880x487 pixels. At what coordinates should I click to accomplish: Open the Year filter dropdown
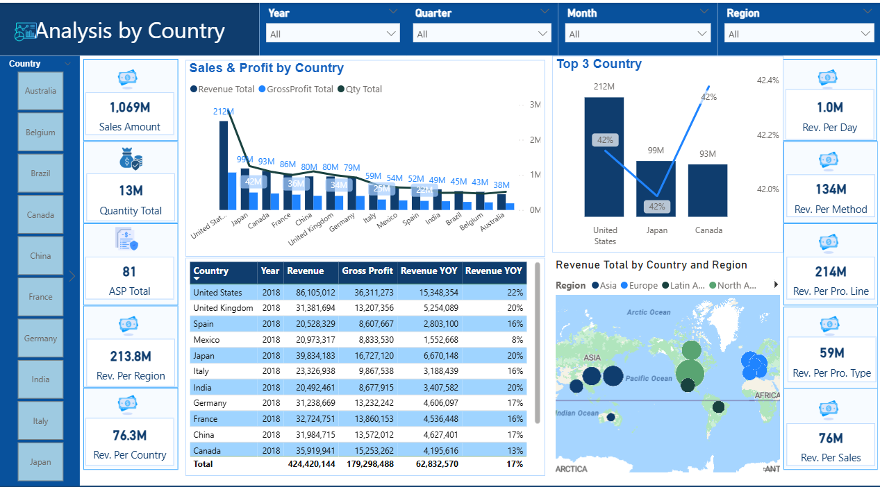click(333, 34)
